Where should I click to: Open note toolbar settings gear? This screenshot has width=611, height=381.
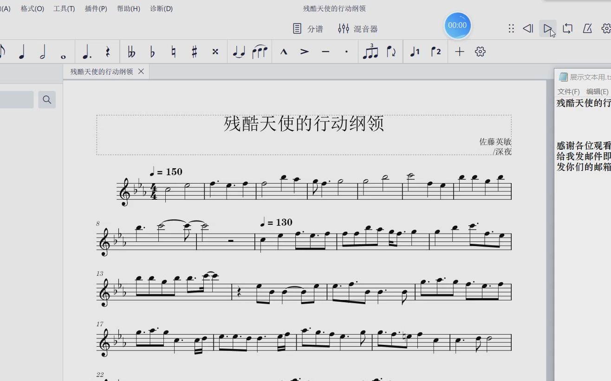click(481, 52)
